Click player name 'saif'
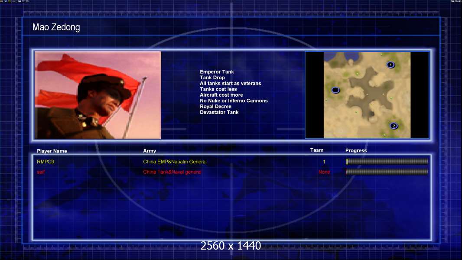The image size is (462, 260). (x=41, y=172)
